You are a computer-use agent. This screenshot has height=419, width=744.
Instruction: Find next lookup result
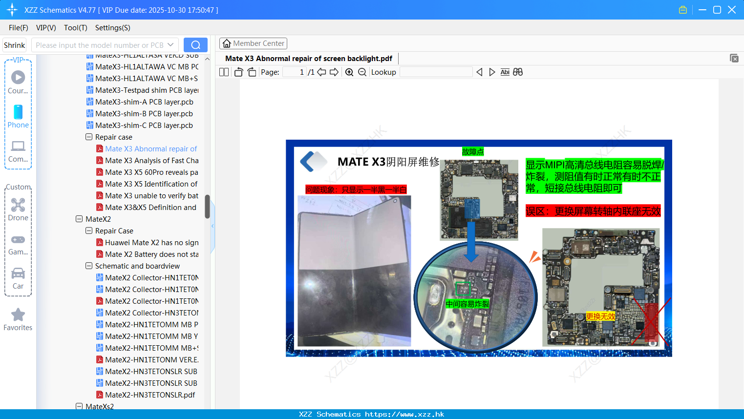(492, 72)
